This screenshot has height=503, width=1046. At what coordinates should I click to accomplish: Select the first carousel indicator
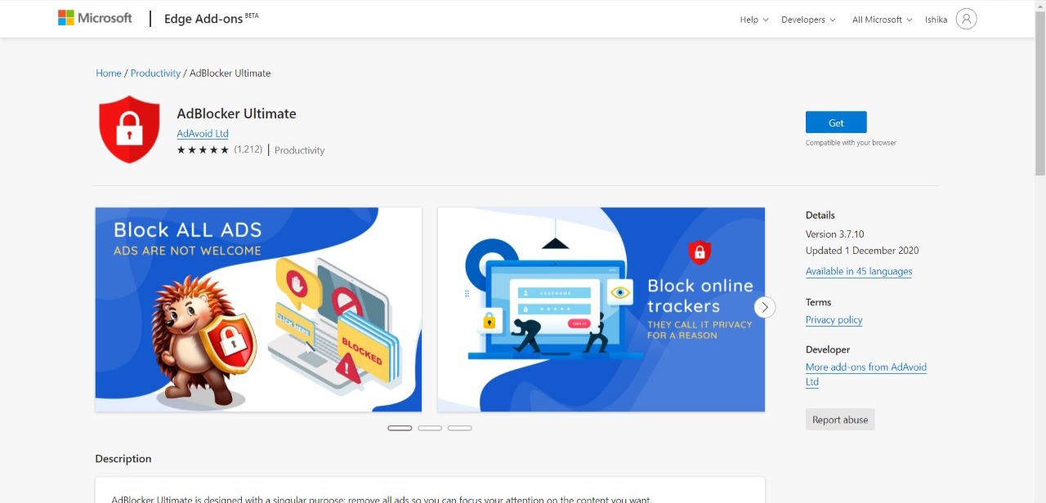point(400,428)
